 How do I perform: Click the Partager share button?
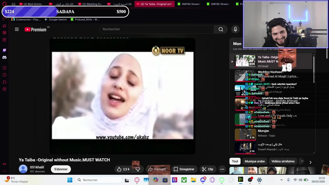(x=157, y=169)
